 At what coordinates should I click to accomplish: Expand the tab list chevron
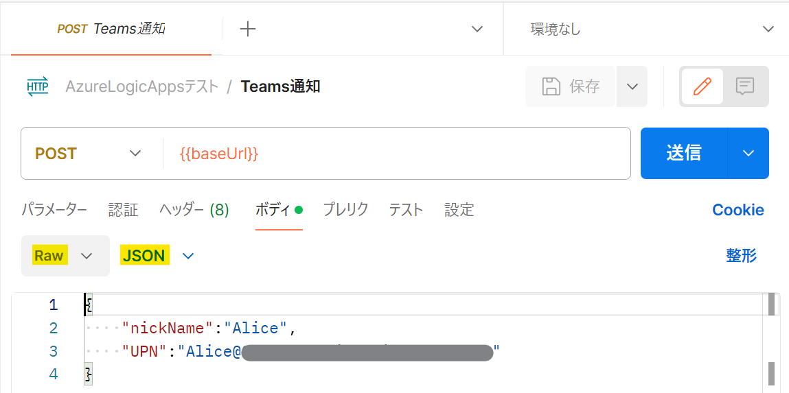coord(477,29)
